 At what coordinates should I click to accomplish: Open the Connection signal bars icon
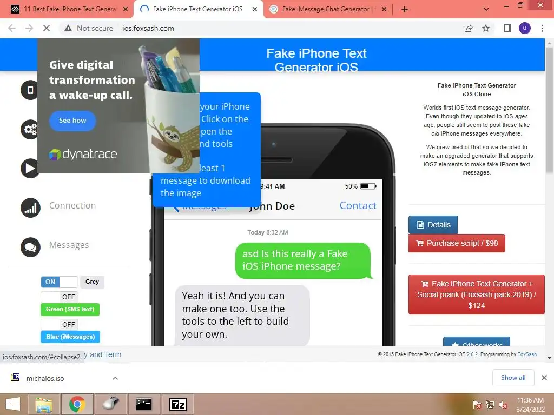click(x=30, y=208)
